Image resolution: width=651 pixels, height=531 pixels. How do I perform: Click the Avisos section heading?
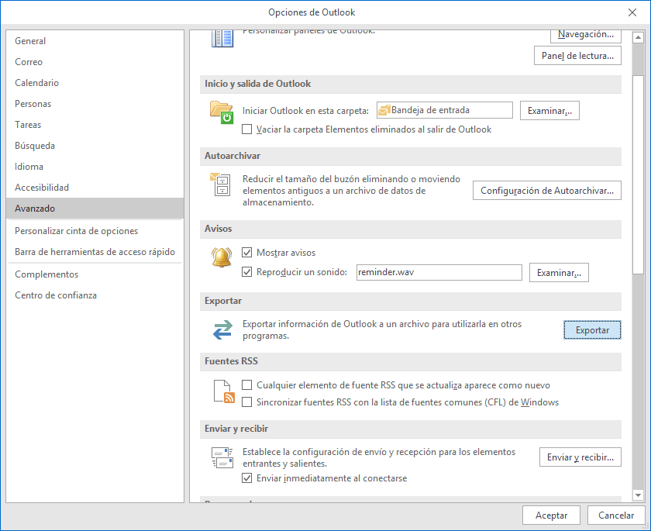tap(219, 229)
